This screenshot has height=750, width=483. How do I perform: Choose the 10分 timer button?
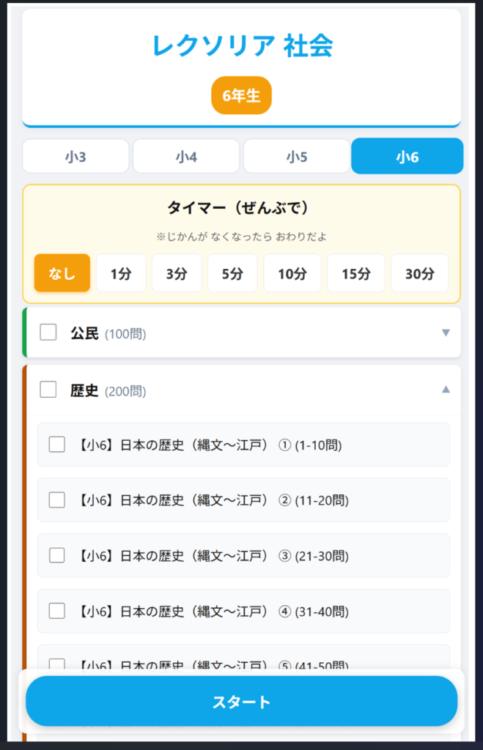[x=292, y=274]
